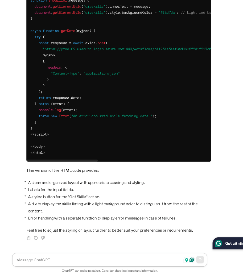Click the Grammarly lightbulb suggestions icon
Image resolution: width=243 pixels, height=272 pixels.
(187, 260)
